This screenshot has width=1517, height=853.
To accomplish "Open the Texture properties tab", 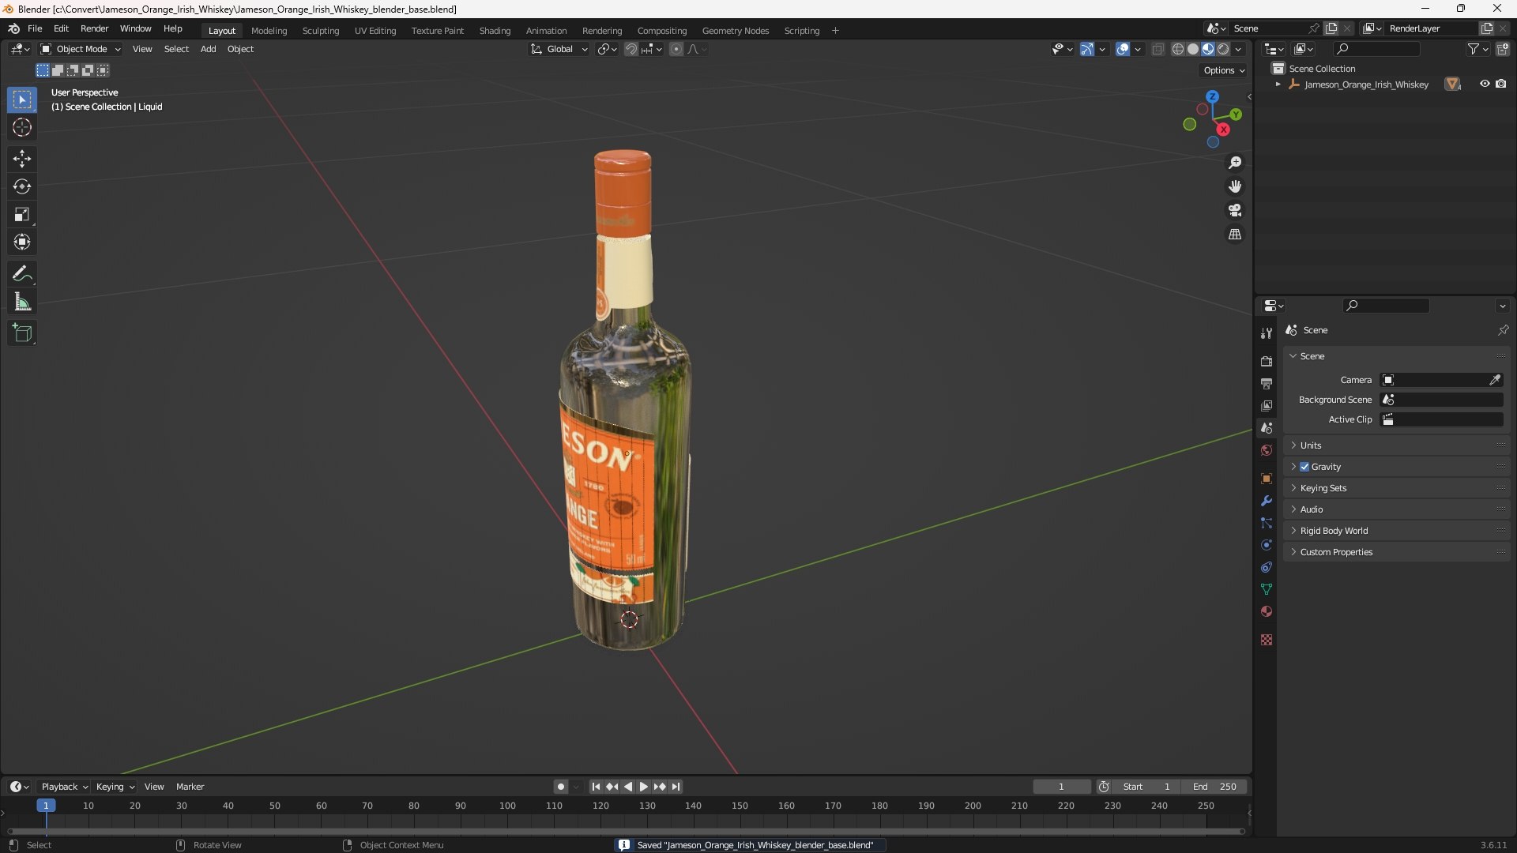I will point(1267,640).
